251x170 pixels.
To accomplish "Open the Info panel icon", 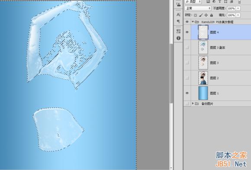I will [178, 38].
